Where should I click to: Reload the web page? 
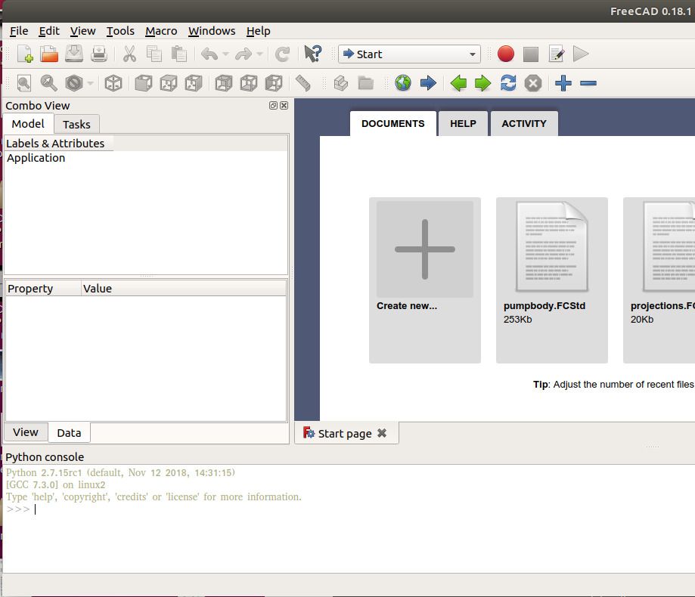coord(508,83)
